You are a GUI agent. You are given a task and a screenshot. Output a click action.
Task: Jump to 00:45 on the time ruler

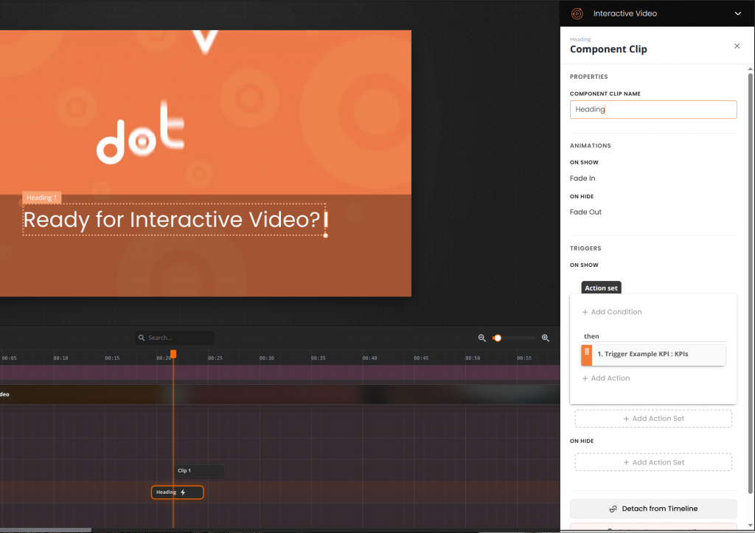(x=421, y=358)
